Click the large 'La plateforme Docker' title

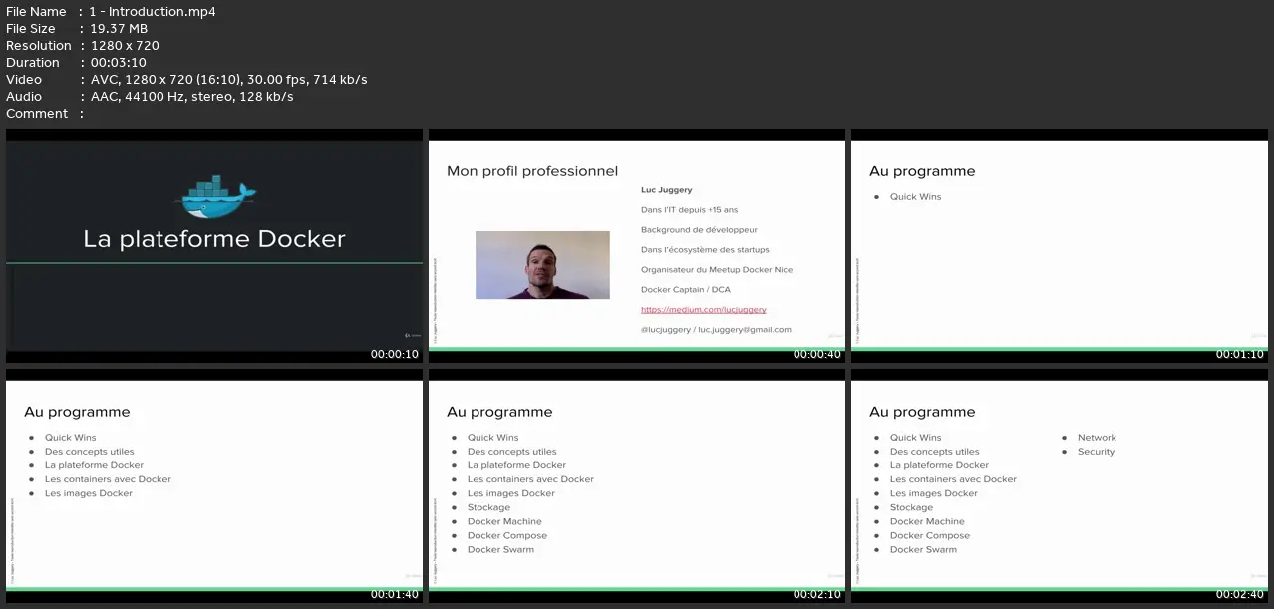tap(214, 239)
